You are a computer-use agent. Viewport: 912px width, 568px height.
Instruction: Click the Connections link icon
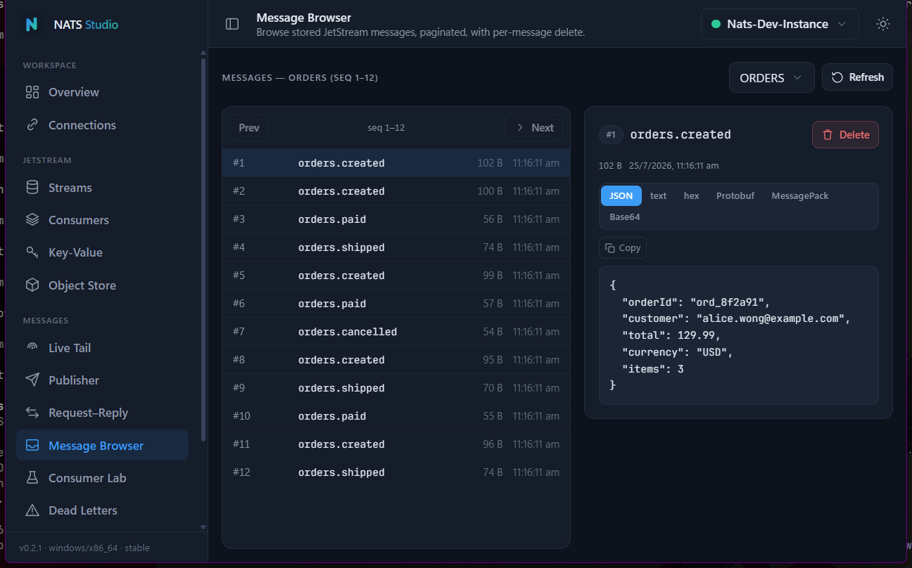tap(32, 125)
